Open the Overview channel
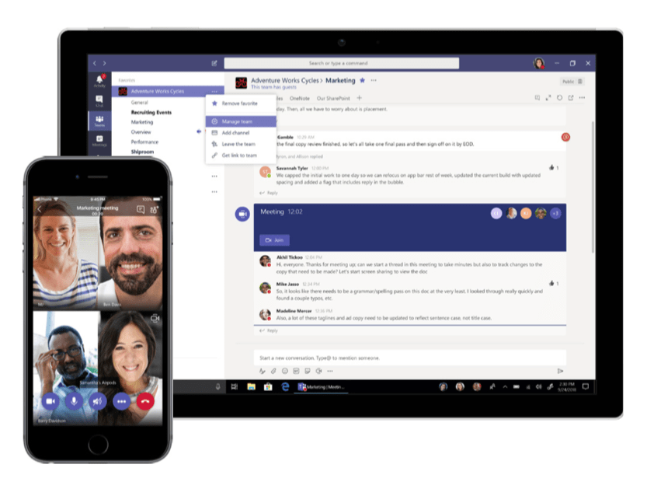The image size is (654, 489). [x=141, y=132]
